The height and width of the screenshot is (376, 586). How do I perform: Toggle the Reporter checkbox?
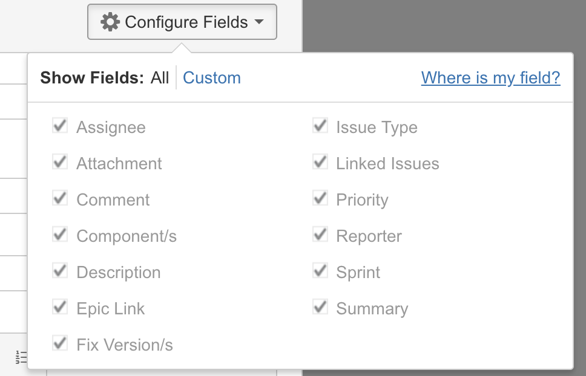click(320, 235)
